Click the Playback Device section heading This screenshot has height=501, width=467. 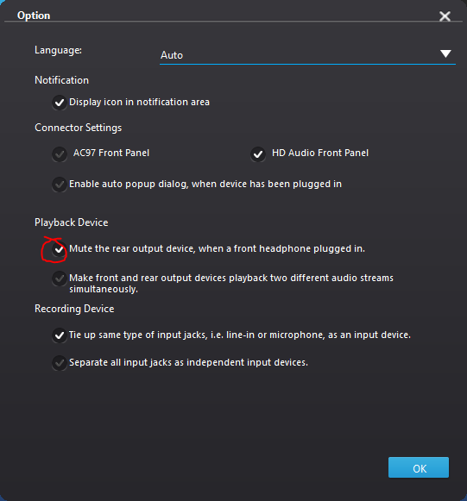click(x=72, y=222)
